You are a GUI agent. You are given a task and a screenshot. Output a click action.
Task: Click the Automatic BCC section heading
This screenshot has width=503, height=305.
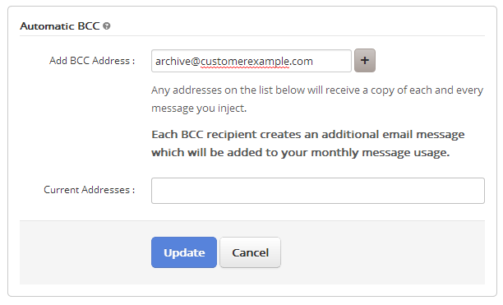click(x=60, y=26)
